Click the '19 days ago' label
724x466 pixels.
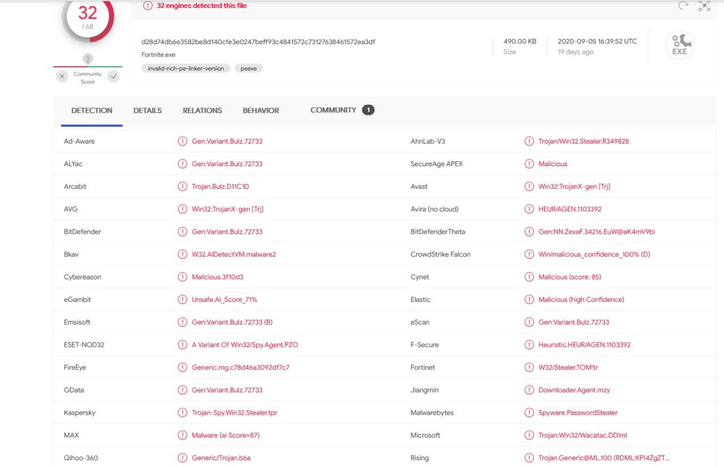[576, 52]
